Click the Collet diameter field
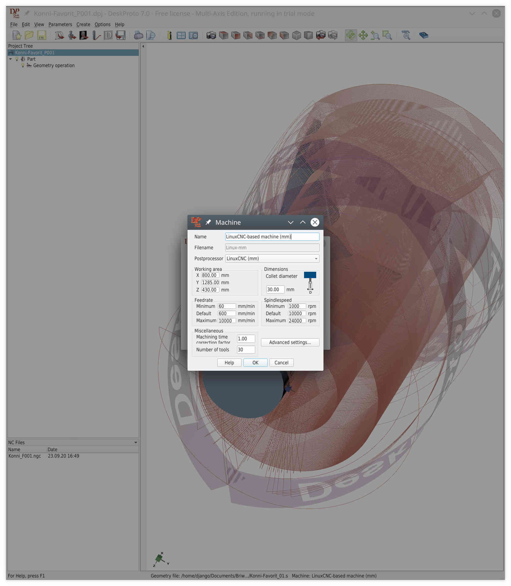The height and width of the screenshot is (586, 511). click(x=275, y=289)
